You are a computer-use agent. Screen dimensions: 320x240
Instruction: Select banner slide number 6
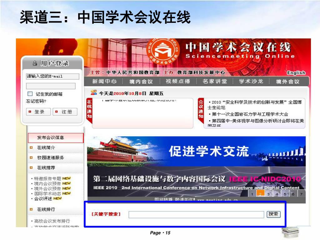point(293,194)
